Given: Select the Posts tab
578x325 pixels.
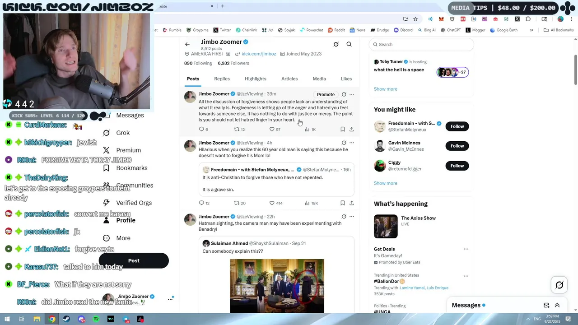Looking at the screenshot, I should [193, 79].
